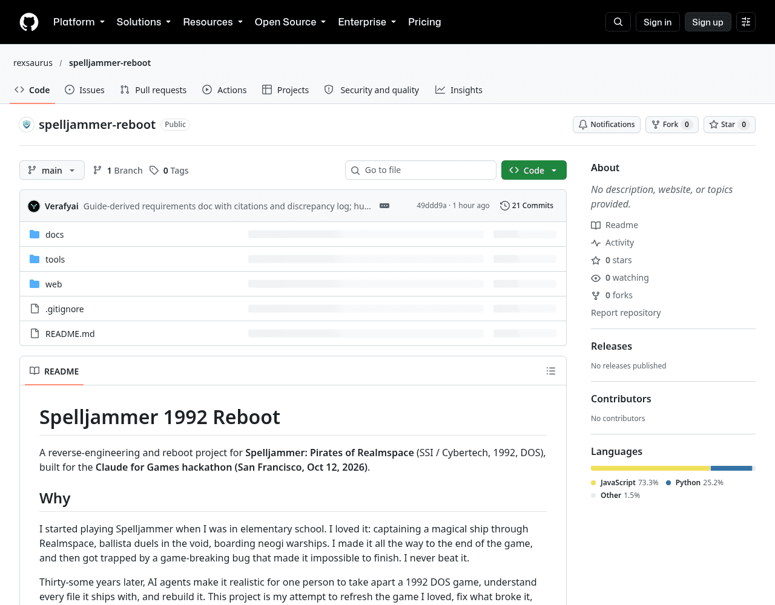Click the docs folder icon

35,234
